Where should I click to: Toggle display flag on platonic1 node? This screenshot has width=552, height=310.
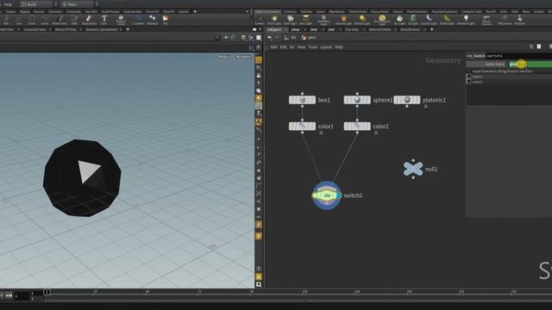coord(417,100)
